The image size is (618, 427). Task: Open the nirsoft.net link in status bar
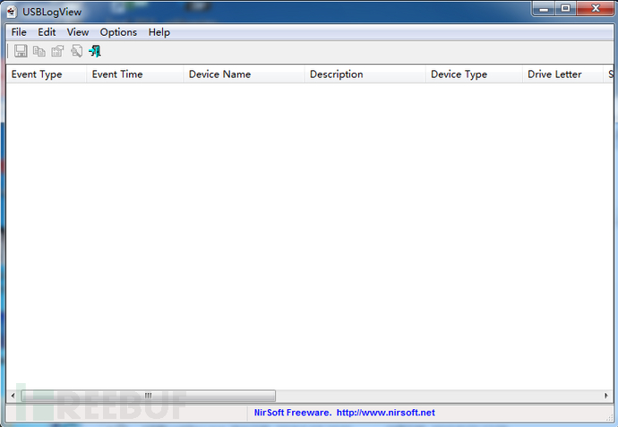(x=385, y=413)
